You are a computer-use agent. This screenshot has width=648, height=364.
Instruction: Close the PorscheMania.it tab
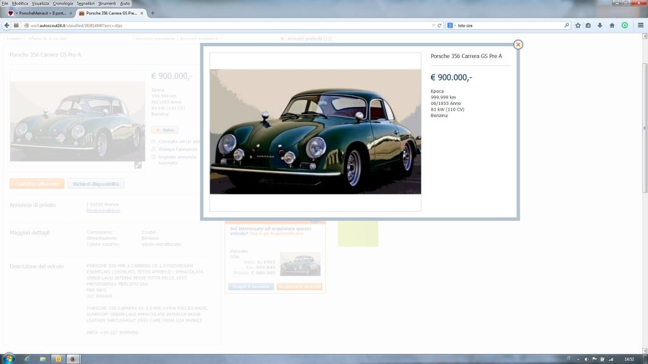[71, 13]
